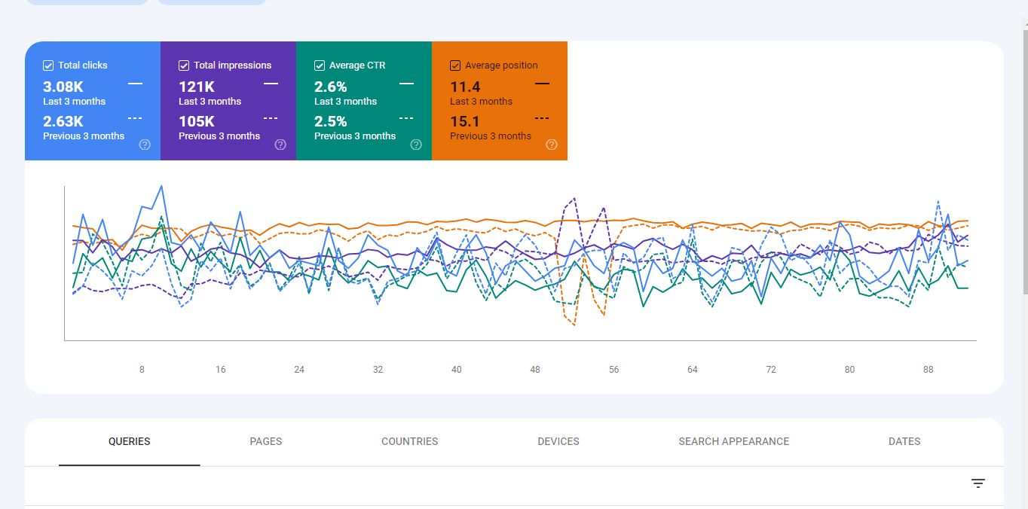1028x509 pixels.
Task: Click the orange 11.4 average position value
Action: click(x=465, y=87)
